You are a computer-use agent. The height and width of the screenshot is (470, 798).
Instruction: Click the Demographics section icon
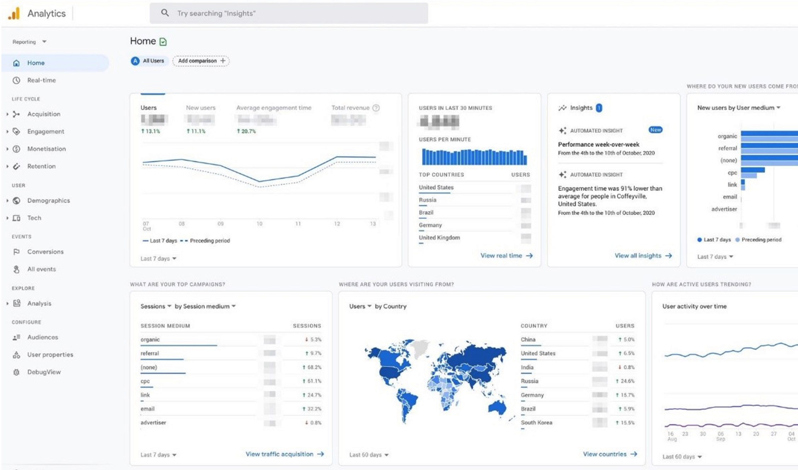click(16, 200)
